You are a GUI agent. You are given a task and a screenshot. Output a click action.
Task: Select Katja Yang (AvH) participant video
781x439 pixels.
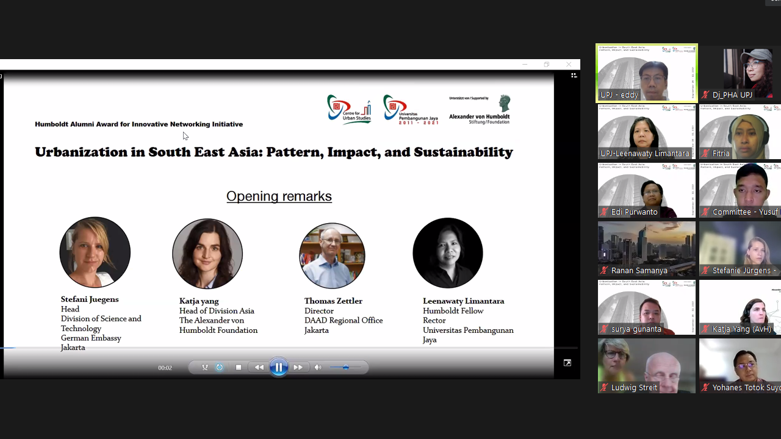tap(740, 307)
